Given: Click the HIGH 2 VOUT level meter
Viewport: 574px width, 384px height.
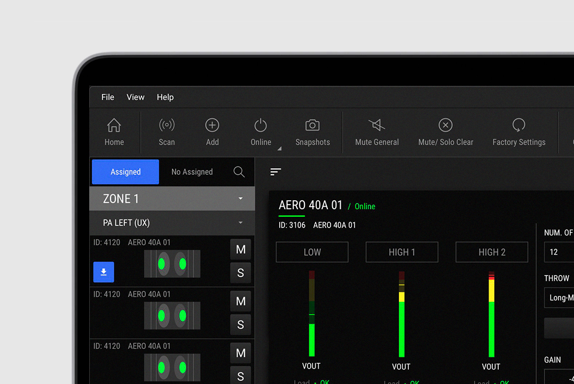Looking at the screenshot, I should click(x=491, y=314).
